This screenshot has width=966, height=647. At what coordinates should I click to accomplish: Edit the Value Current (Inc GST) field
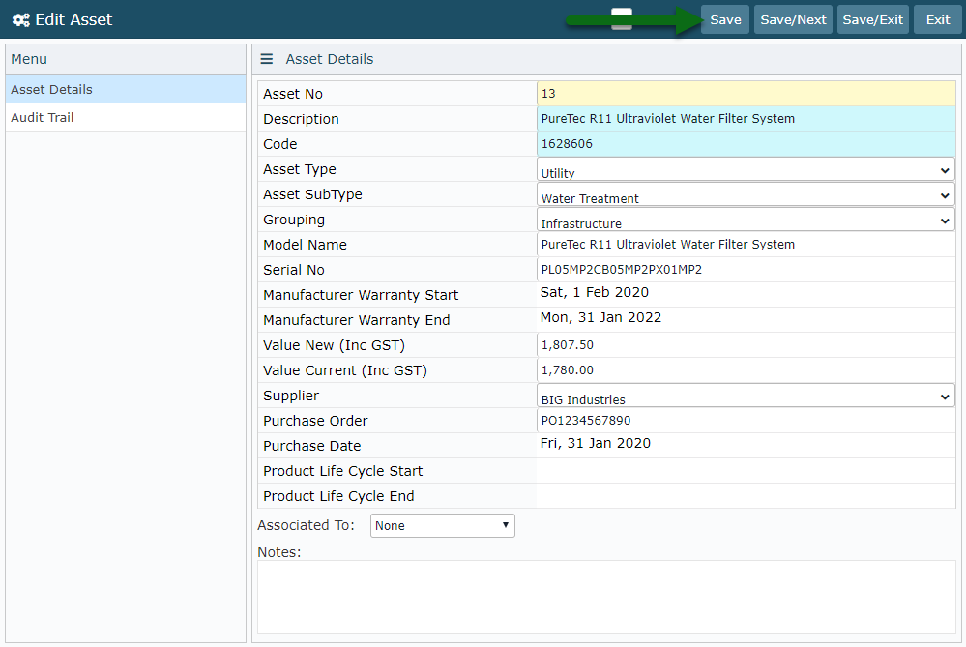pos(746,370)
